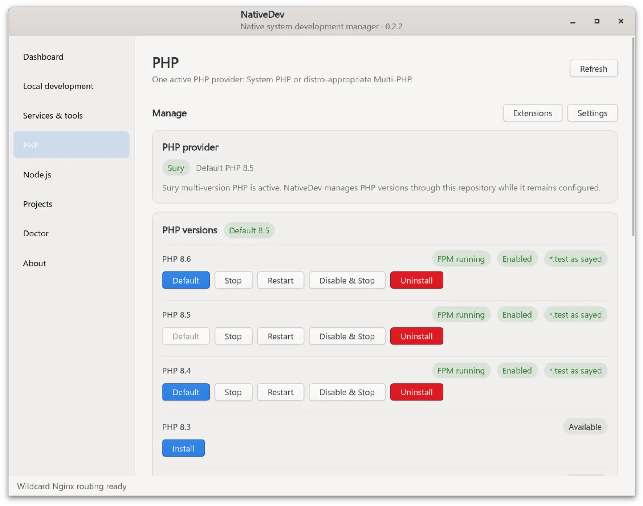The height and width of the screenshot is (506, 643).
Task: Click PHP 8.4 *.test as sayed badge
Action: coord(575,371)
